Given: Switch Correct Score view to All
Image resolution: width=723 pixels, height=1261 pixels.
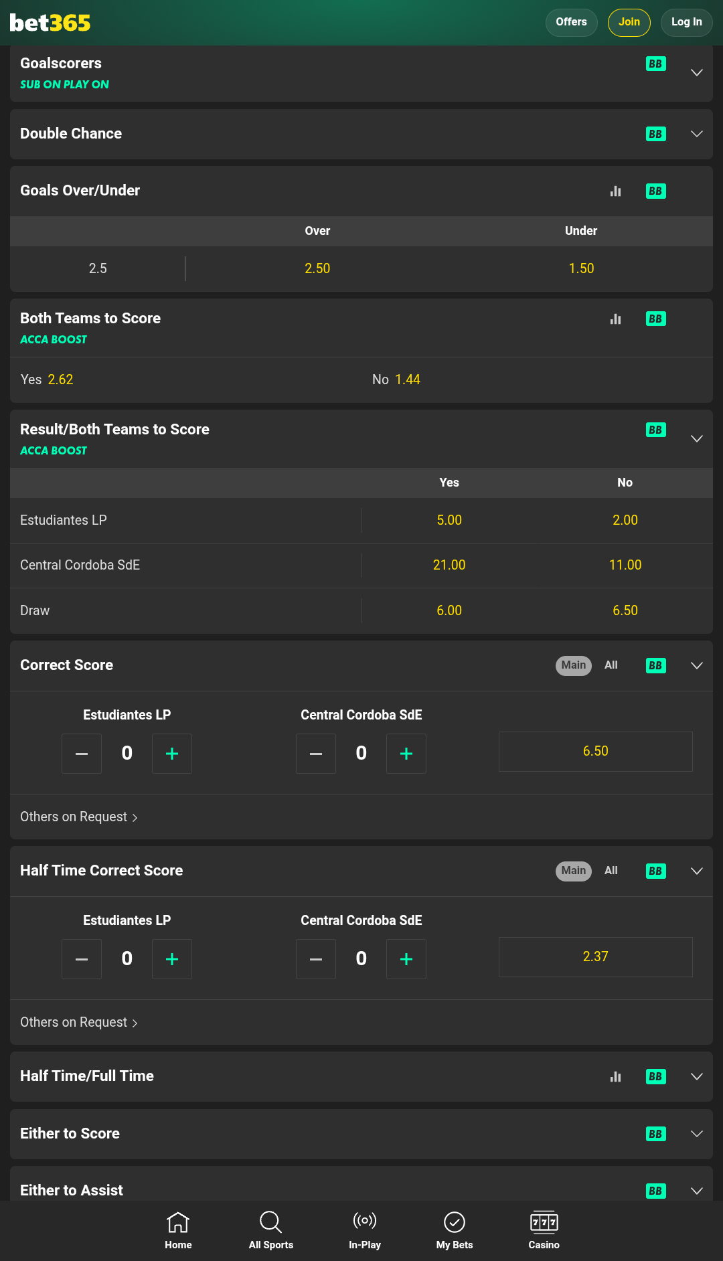Looking at the screenshot, I should (x=611, y=665).
